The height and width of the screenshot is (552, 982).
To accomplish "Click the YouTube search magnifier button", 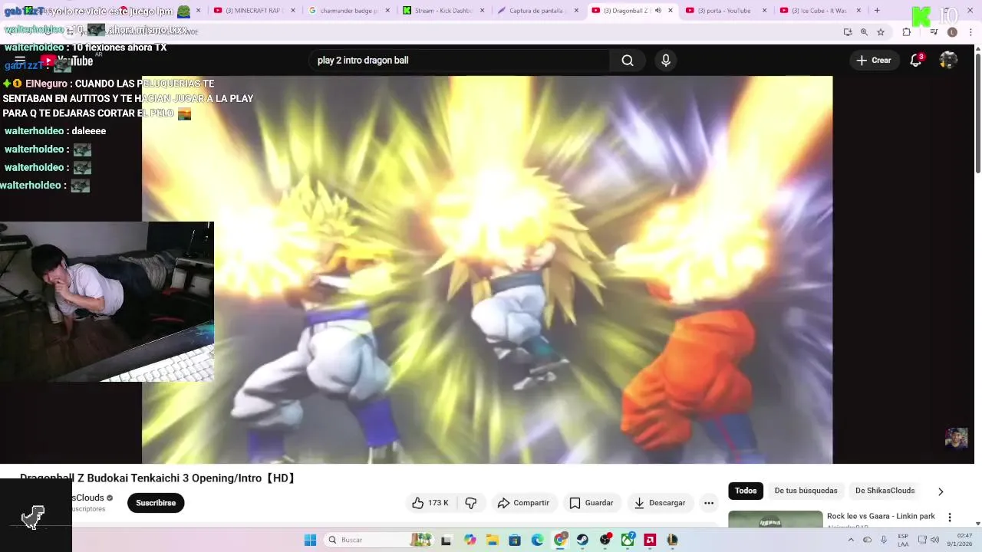I will click(628, 61).
